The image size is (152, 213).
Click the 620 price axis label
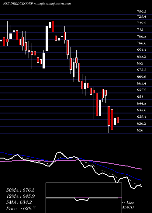(140, 131)
